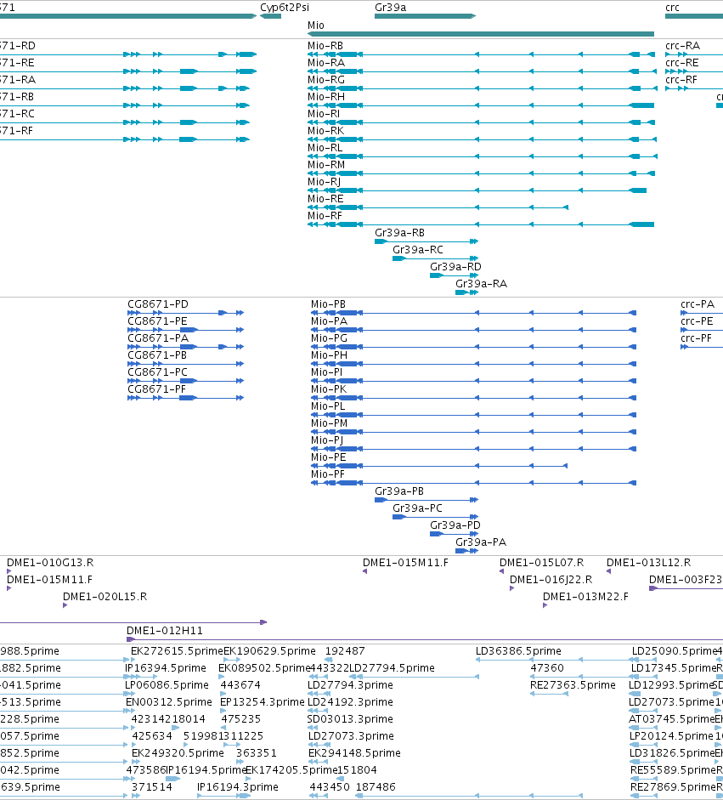Click the Mio-PF protein label
723x800 pixels.
pyautogui.click(x=328, y=474)
